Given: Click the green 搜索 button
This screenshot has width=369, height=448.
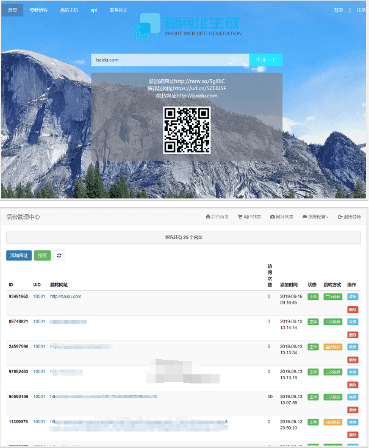Looking at the screenshot, I should [x=43, y=256].
